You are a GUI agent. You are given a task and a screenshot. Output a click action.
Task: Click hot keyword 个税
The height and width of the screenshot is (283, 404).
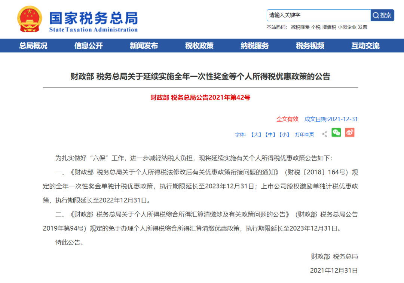(316, 27)
